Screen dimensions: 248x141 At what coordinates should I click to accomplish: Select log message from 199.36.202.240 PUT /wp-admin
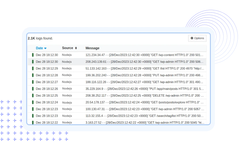click(x=144, y=75)
